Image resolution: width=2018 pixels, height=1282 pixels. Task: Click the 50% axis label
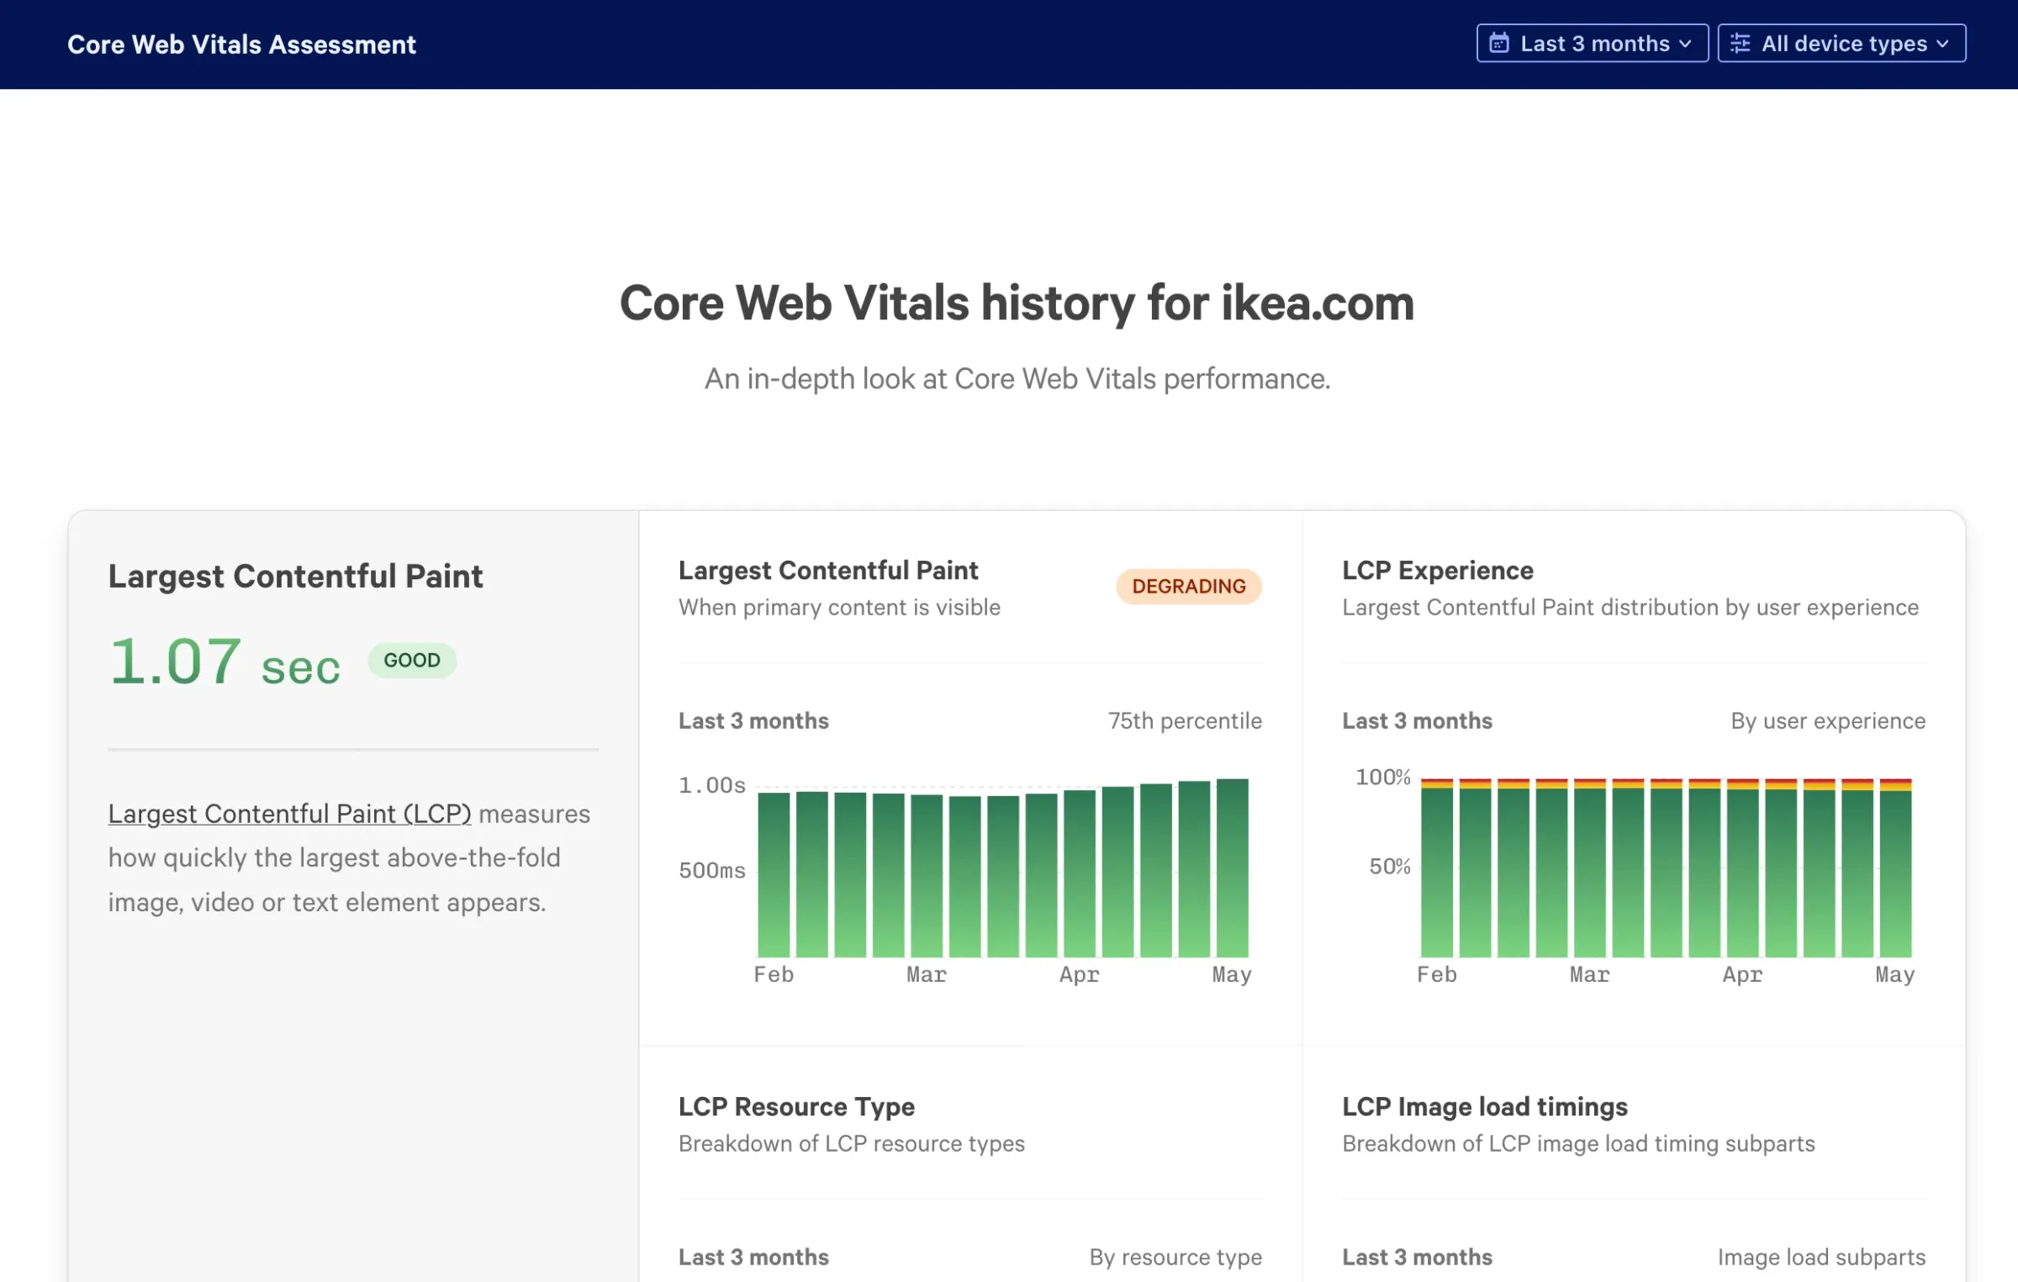point(1390,866)
